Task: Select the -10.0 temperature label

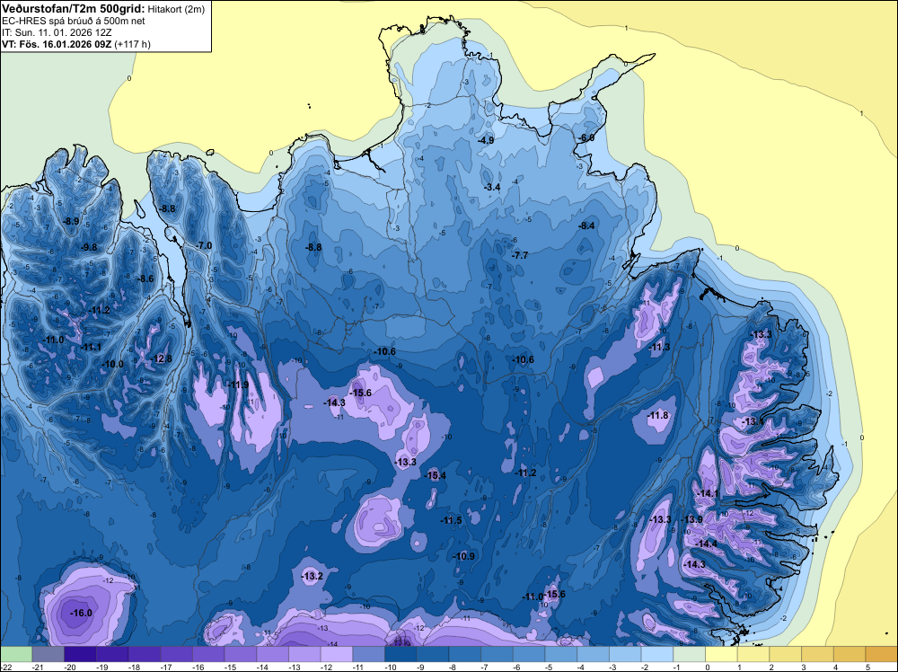Action: click(112, 365)
